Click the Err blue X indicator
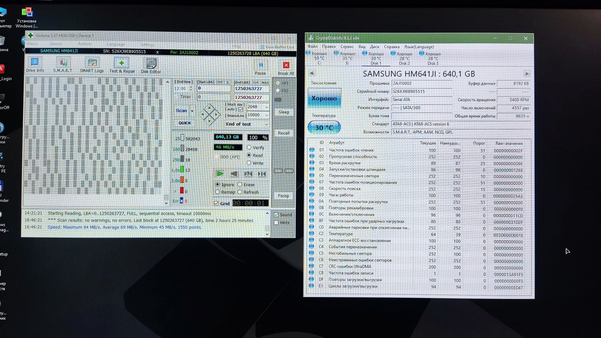The image size is (601, 338). (x=182, y=201)
